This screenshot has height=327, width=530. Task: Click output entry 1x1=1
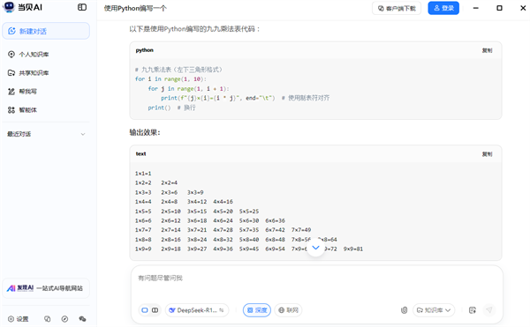pyautogui.click(x=143, y=174)
